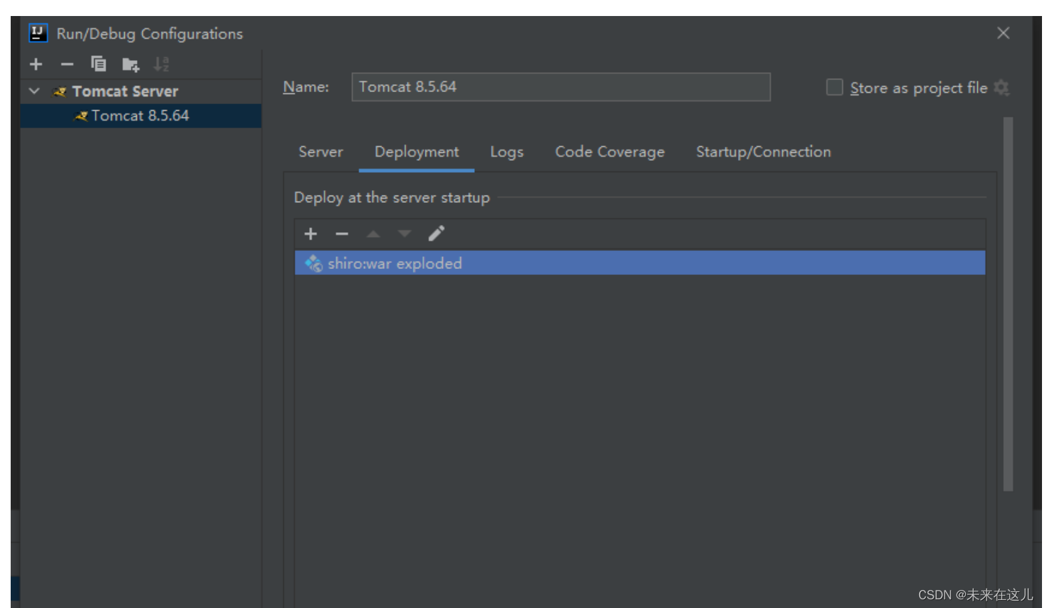Collapse the Tomcat Server tree node
The image size is (1044, 608).
(35, 91)
